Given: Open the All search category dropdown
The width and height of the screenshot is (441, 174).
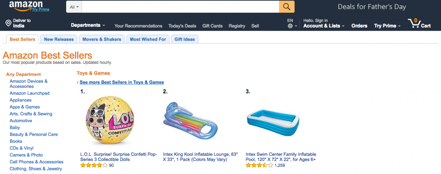Looking at the screenshot, I should [75, 7].
